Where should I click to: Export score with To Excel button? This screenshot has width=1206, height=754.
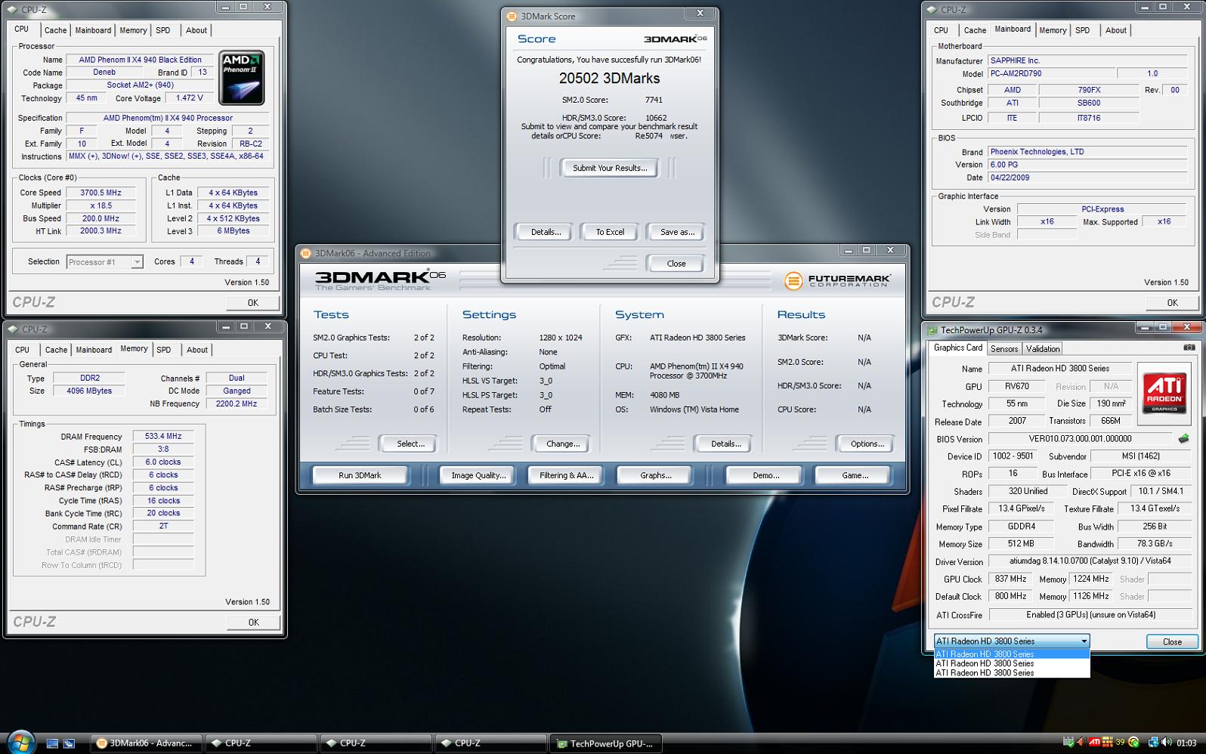tap(610, 232)
